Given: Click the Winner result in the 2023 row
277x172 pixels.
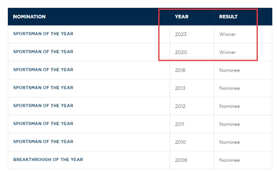Looking at the screenshot, I should (228, 34).
